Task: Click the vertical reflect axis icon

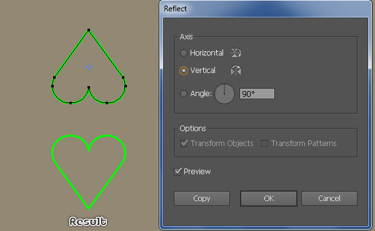Action: pos(236,70)
